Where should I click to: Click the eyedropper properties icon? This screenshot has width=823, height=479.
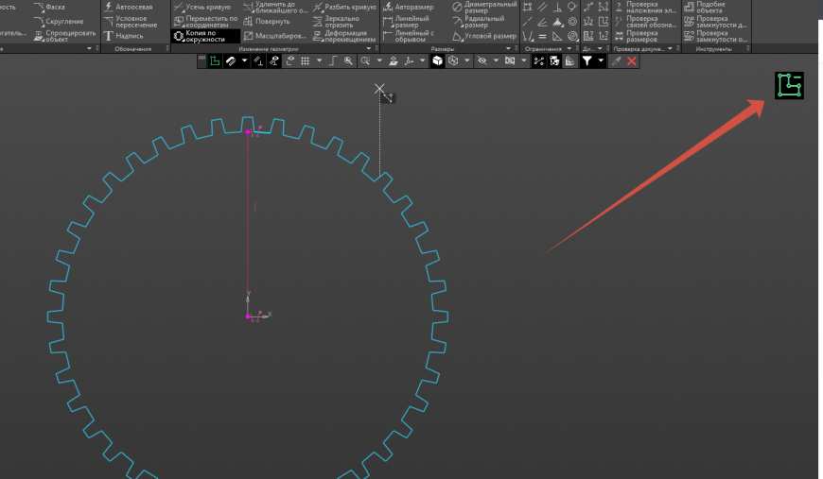coord(616,61)
